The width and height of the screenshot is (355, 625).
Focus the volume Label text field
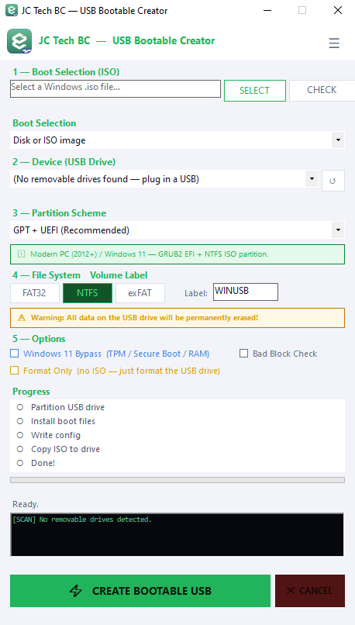(x=246, y=292)
